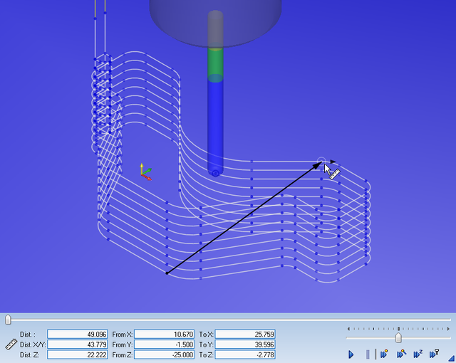Select the Dist. Z field showing 22.222
456x363 pixels.
point(78,354)
